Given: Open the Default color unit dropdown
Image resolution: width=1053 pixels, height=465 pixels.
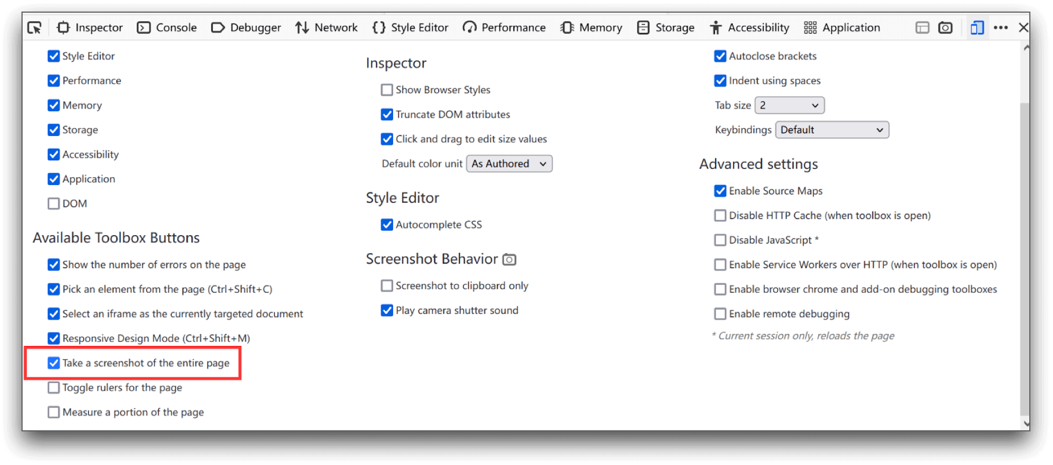Looking at the screenshot, I should pyautogui.click(x=509, y=164).
